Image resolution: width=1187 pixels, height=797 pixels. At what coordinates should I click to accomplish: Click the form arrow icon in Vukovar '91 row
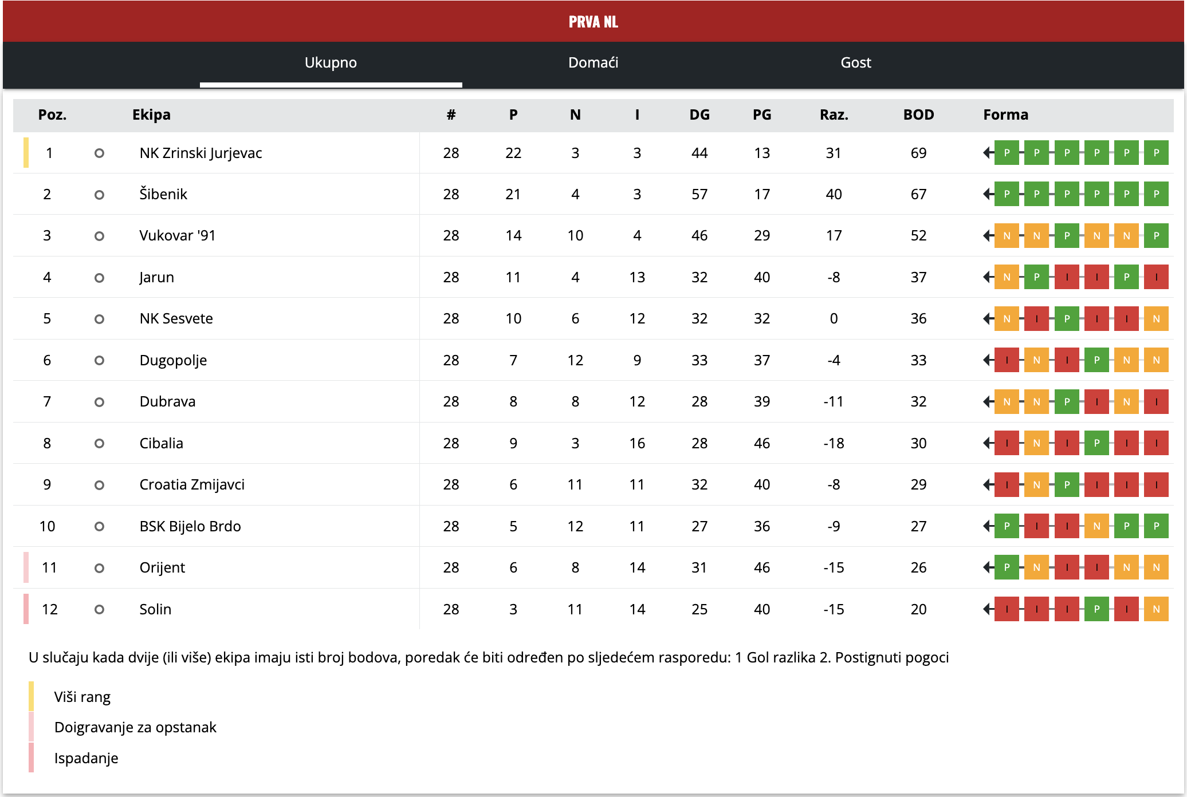[x=988, y=236]
